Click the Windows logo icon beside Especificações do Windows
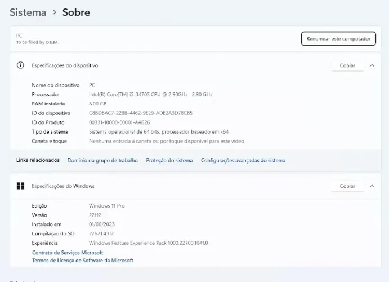 tap(20, 186)
